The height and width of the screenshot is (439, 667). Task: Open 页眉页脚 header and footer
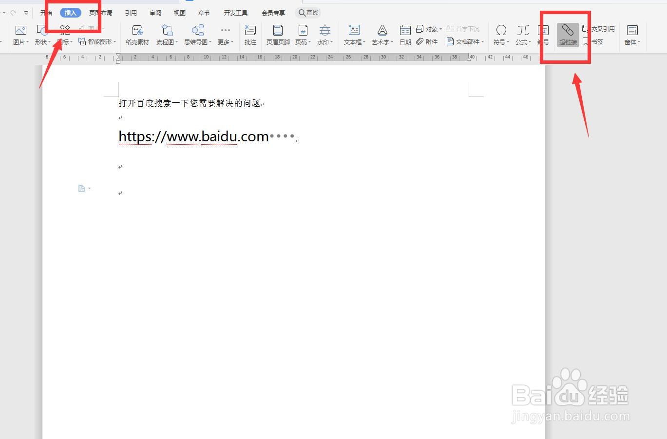point(278,36)
